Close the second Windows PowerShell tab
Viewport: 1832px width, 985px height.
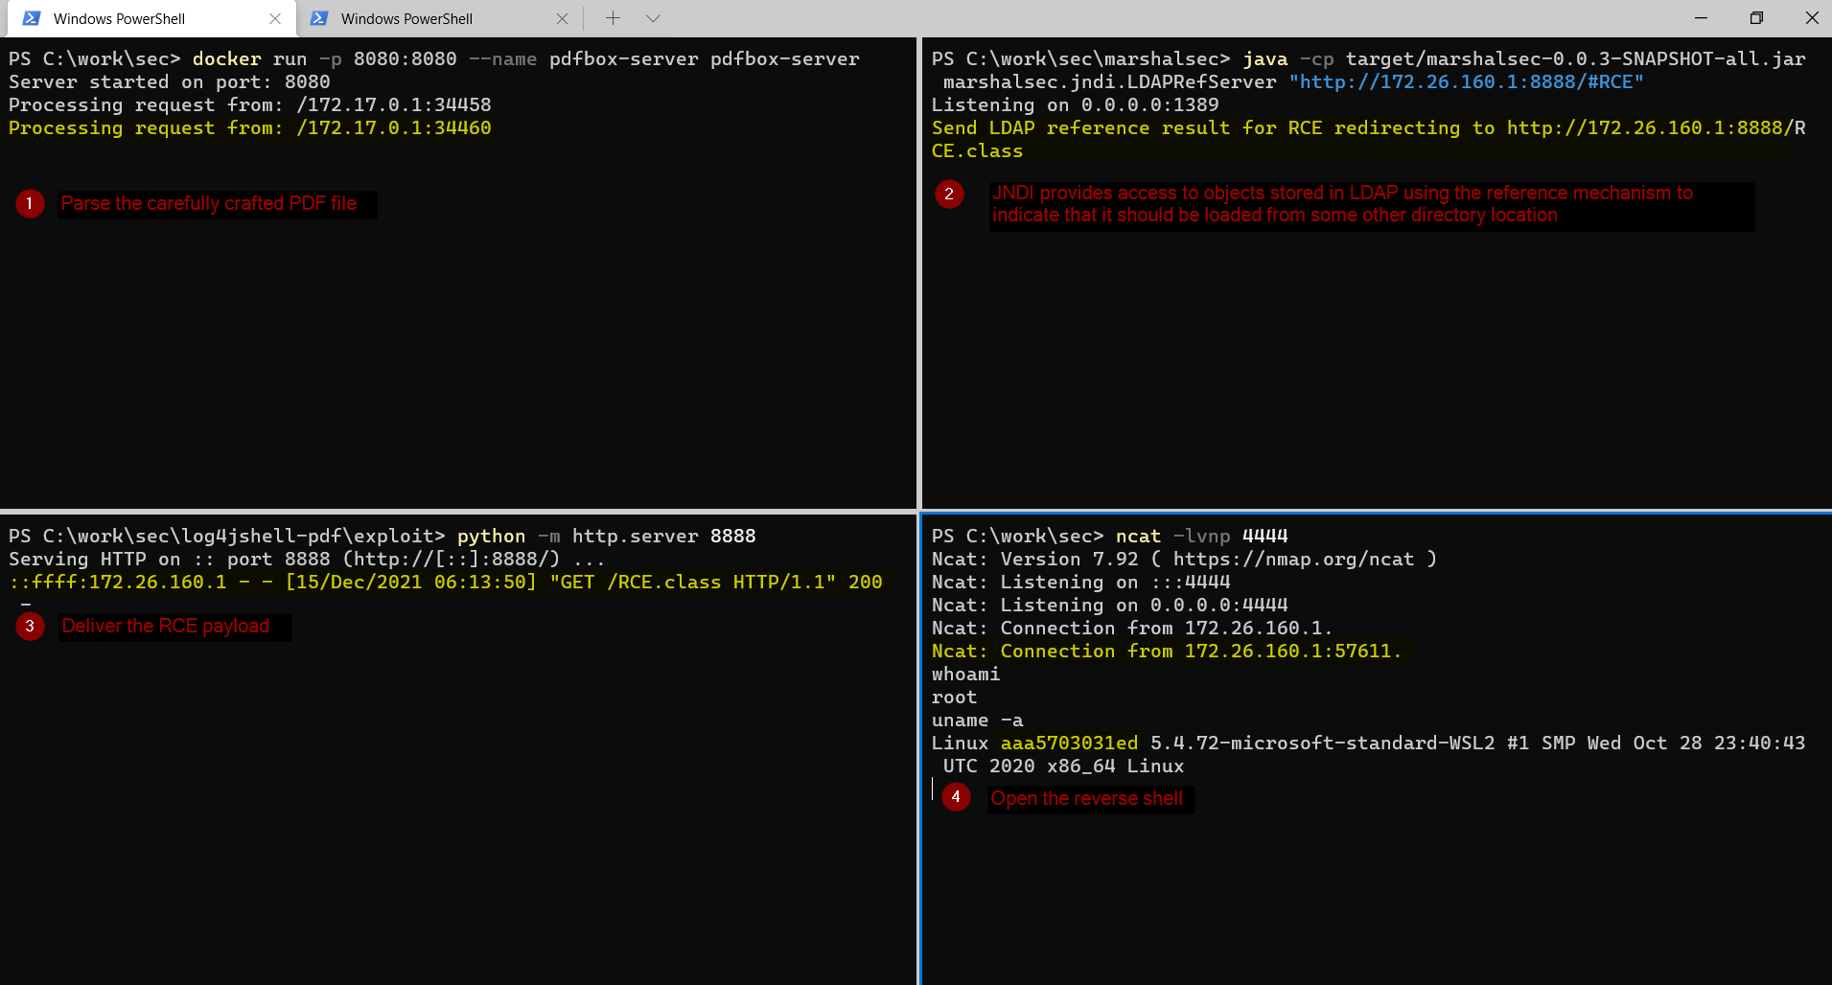[x=562, y=18]
